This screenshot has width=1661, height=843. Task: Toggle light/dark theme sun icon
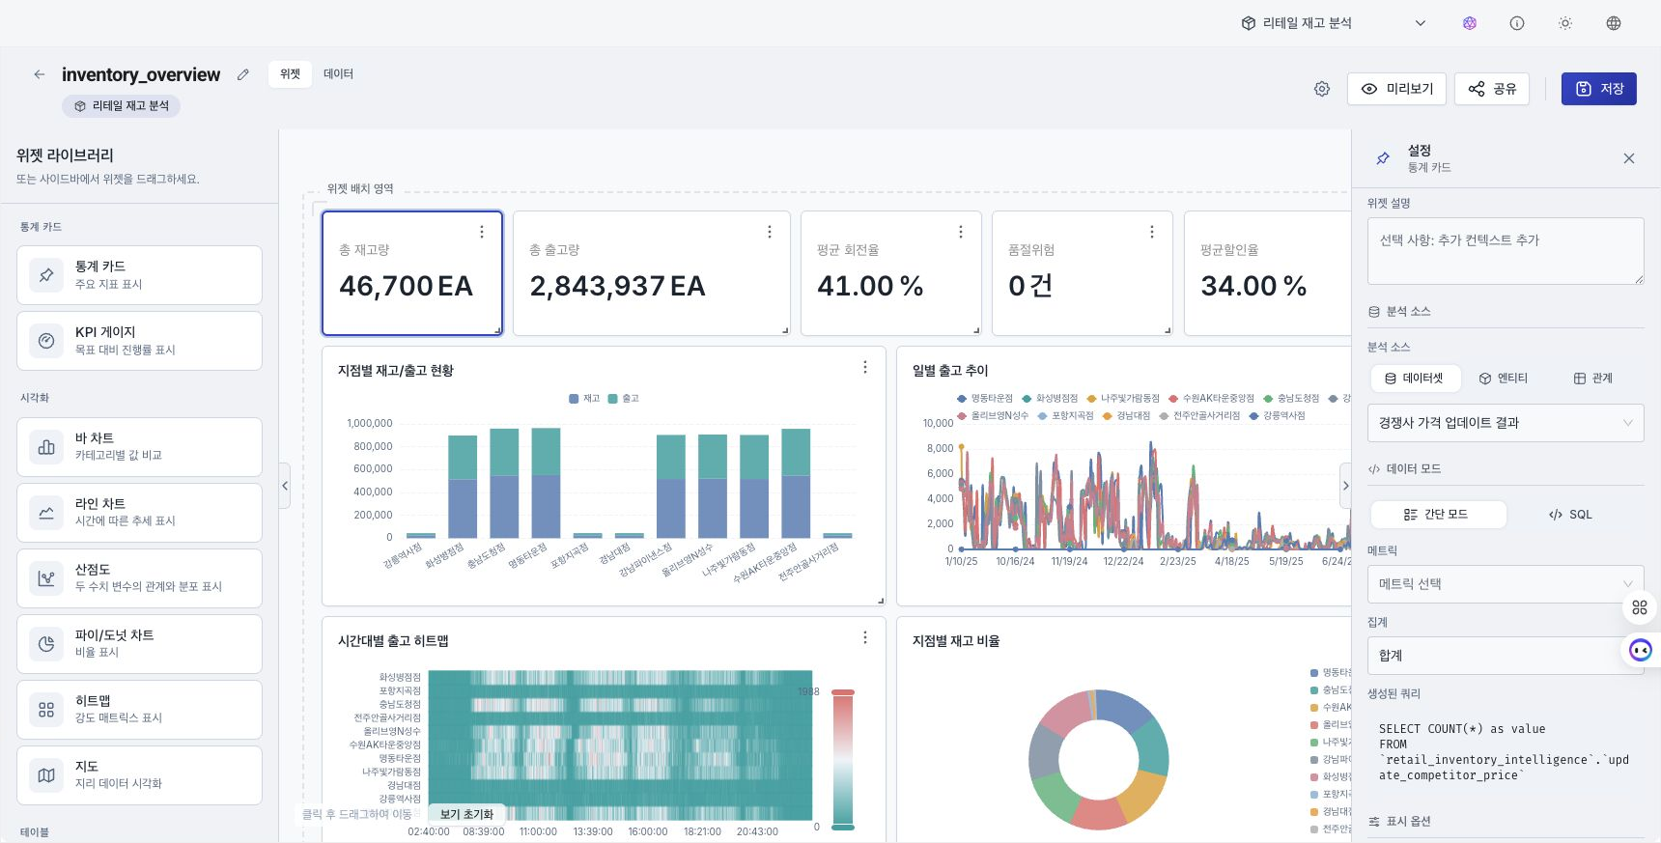[x=1565, y=23]
